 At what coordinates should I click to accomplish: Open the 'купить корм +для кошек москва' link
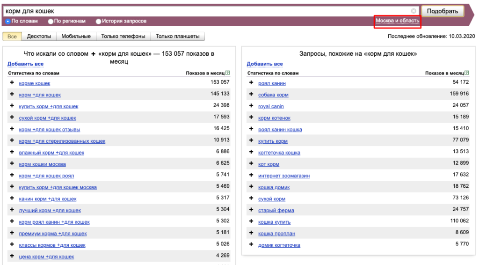pos(58,187)
